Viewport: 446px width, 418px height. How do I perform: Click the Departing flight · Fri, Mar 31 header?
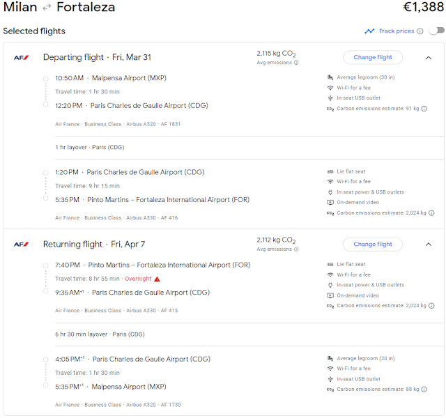click(97, 57)
